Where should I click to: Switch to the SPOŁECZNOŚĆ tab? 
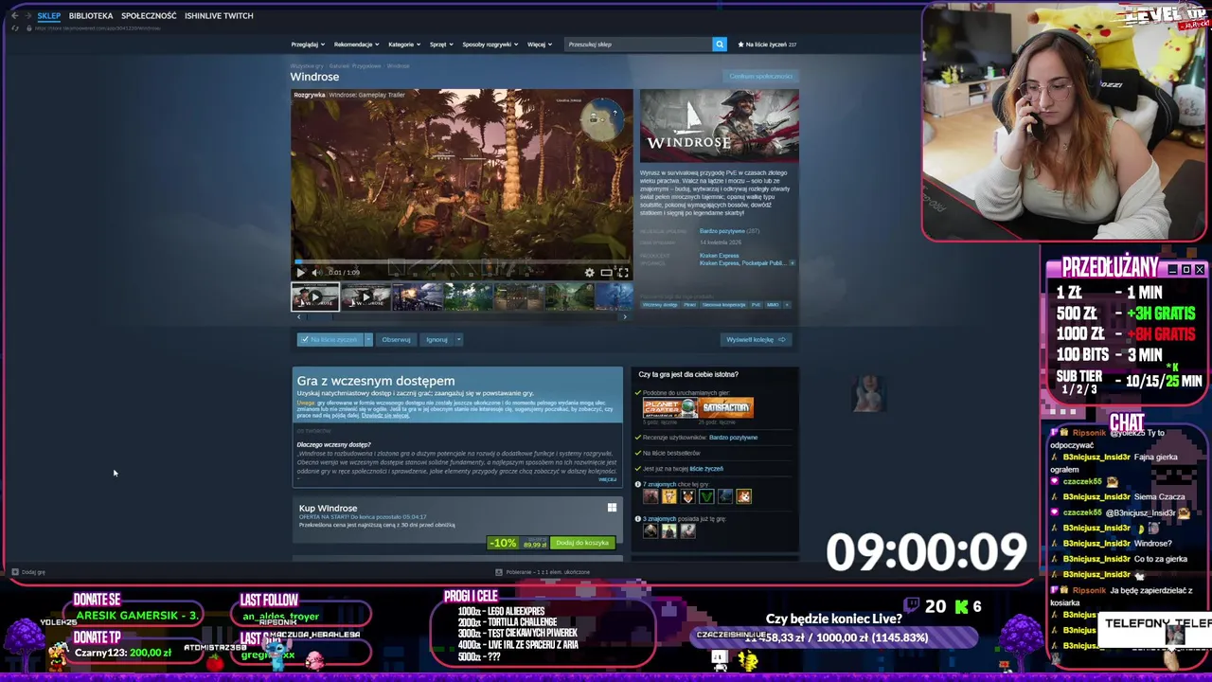coord(149,16)
